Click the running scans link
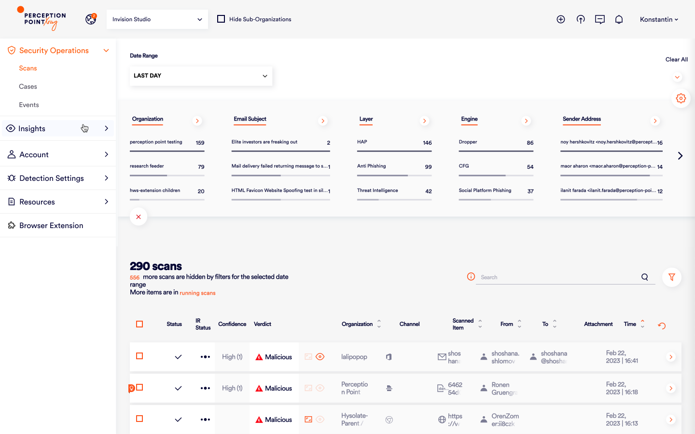Screen dimensions: 695x434 coord(197,293)
